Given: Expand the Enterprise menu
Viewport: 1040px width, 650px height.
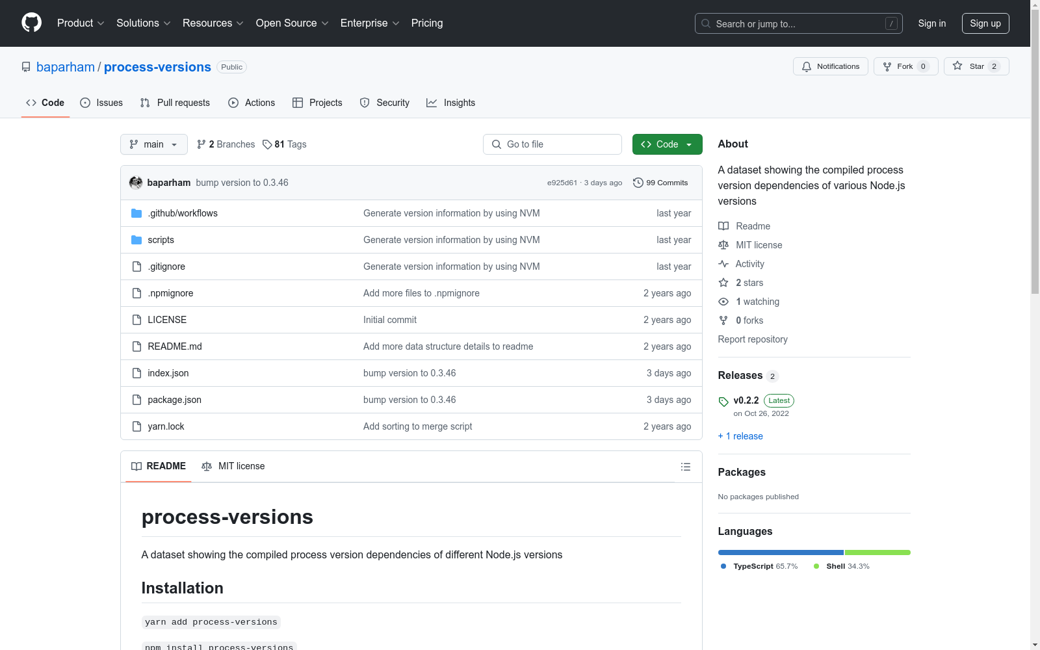Looking at the screenshot, I should [370, 23].
